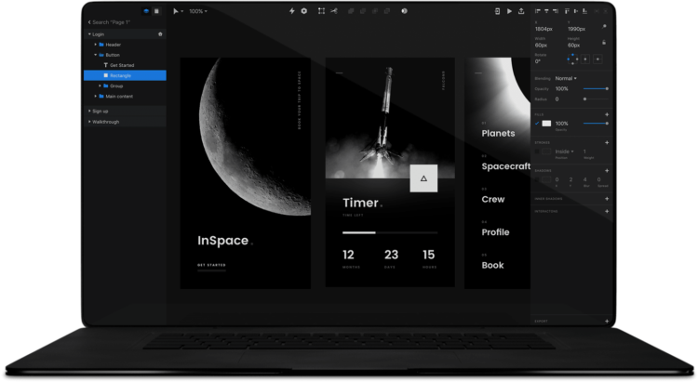Add an interaction with plus icon
Screen dimensions: 698x382
pos(607,211)
